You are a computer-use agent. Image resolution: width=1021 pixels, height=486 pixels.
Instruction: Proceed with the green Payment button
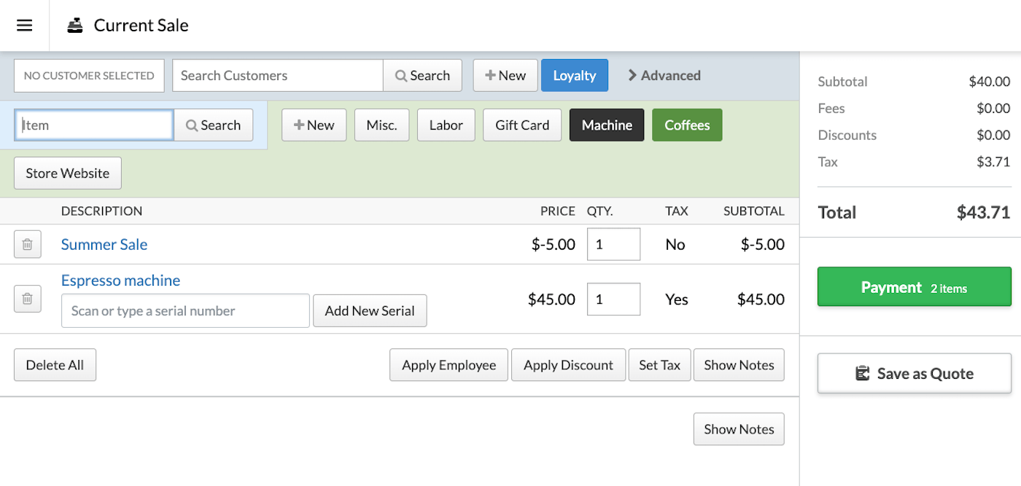click(915, 287)
